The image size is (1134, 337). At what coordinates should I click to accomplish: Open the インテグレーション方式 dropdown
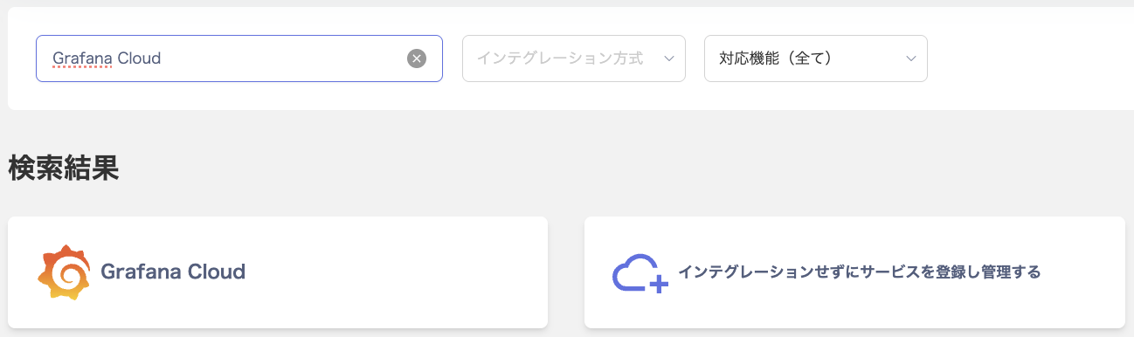tap(573, 58)
